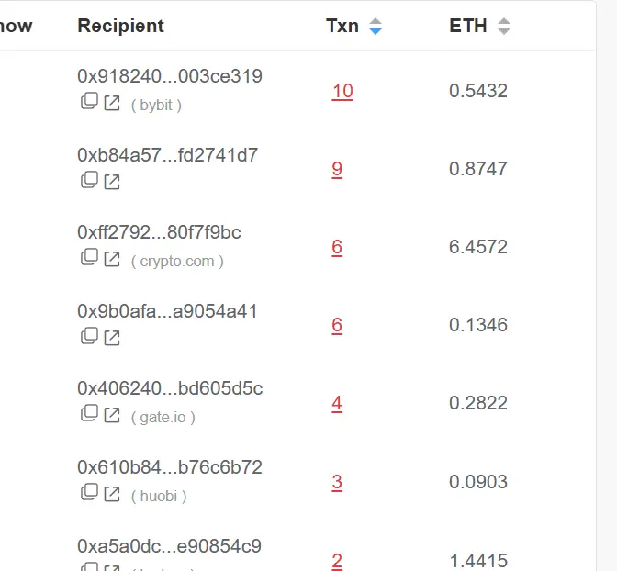Open huobi address external link
The height and width of the screenshot is (571, 617).
tap(112, 494)
